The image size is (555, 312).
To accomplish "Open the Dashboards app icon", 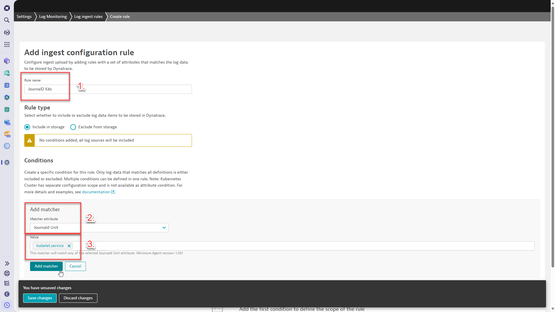I will point(7,73).
